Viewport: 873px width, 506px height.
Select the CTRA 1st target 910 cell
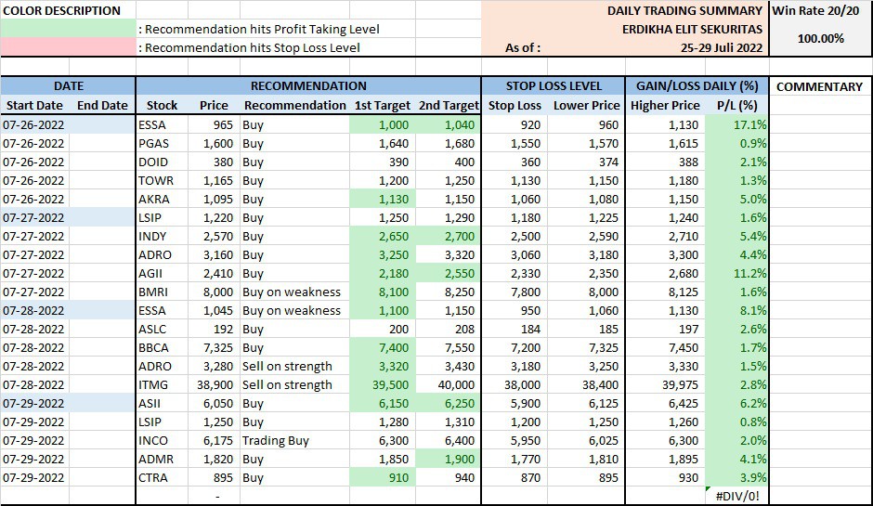coord(381,477)
